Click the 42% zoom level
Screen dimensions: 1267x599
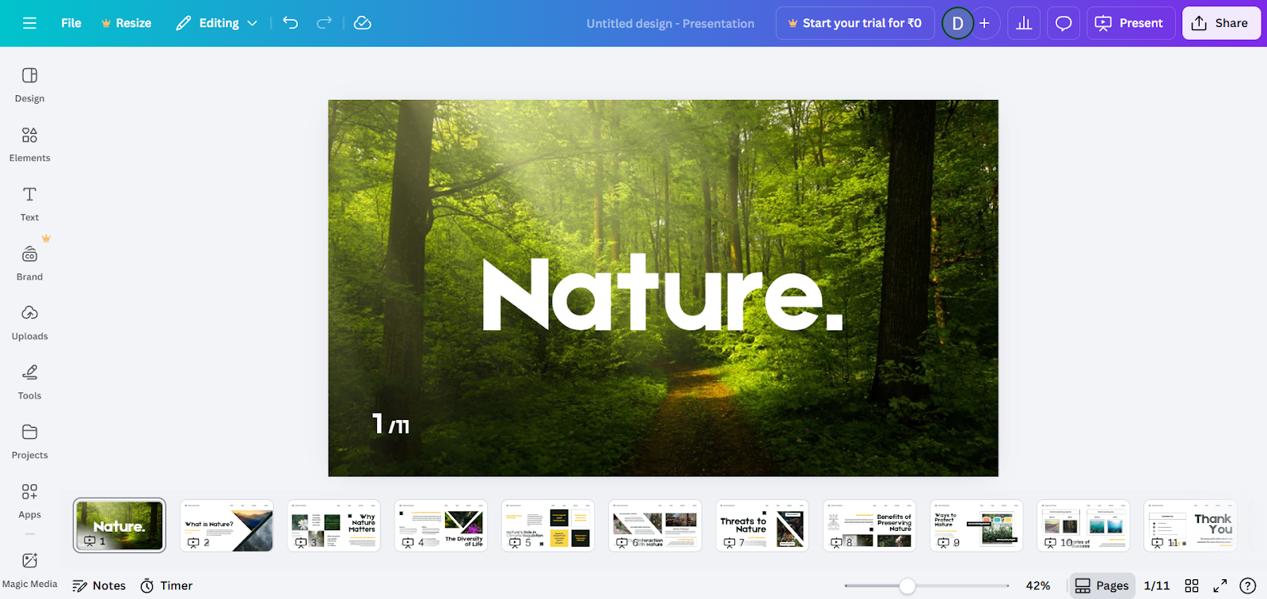click(1037, 586)
